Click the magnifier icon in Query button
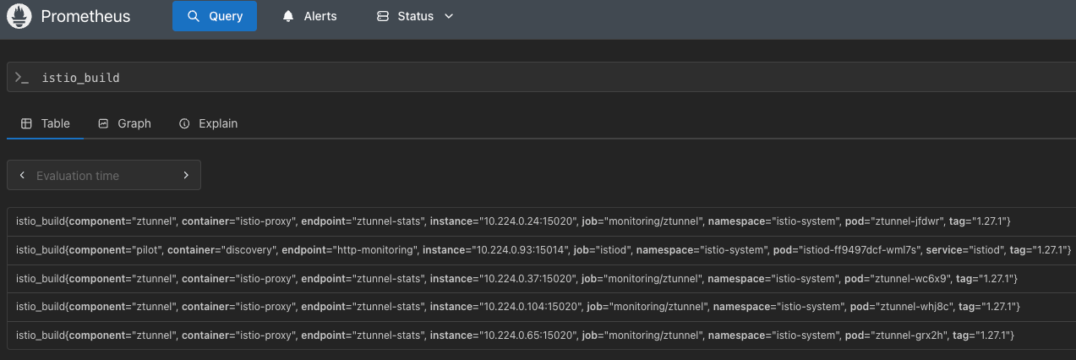The image size is (1076, 360). click(194, 16)
